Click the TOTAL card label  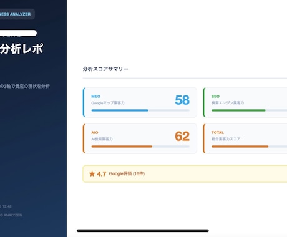[x=218, y=133]
